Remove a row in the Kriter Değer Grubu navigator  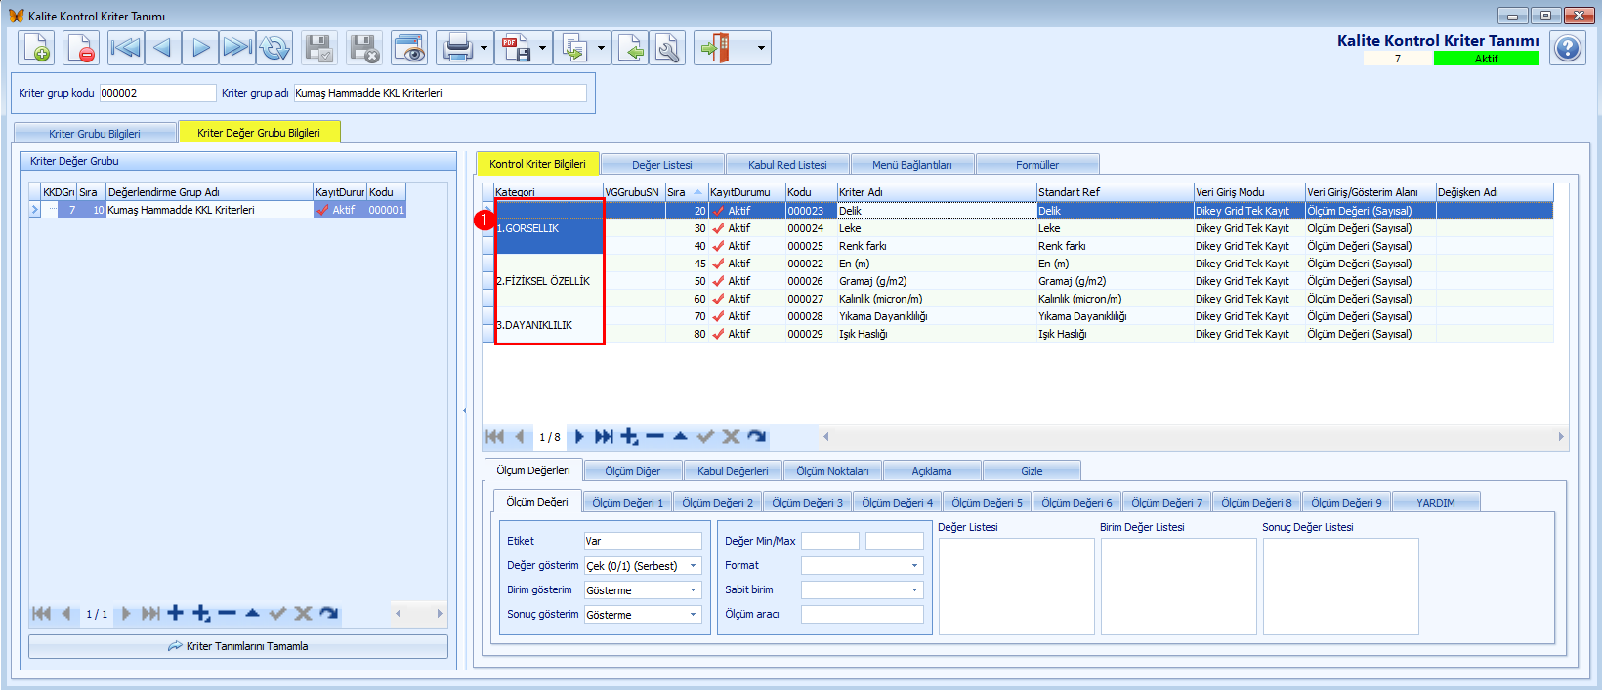227,613
